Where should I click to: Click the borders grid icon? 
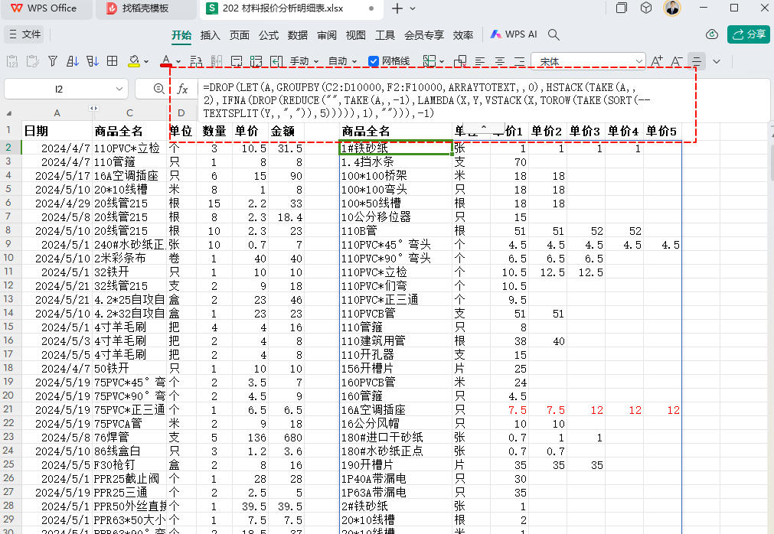113,61
